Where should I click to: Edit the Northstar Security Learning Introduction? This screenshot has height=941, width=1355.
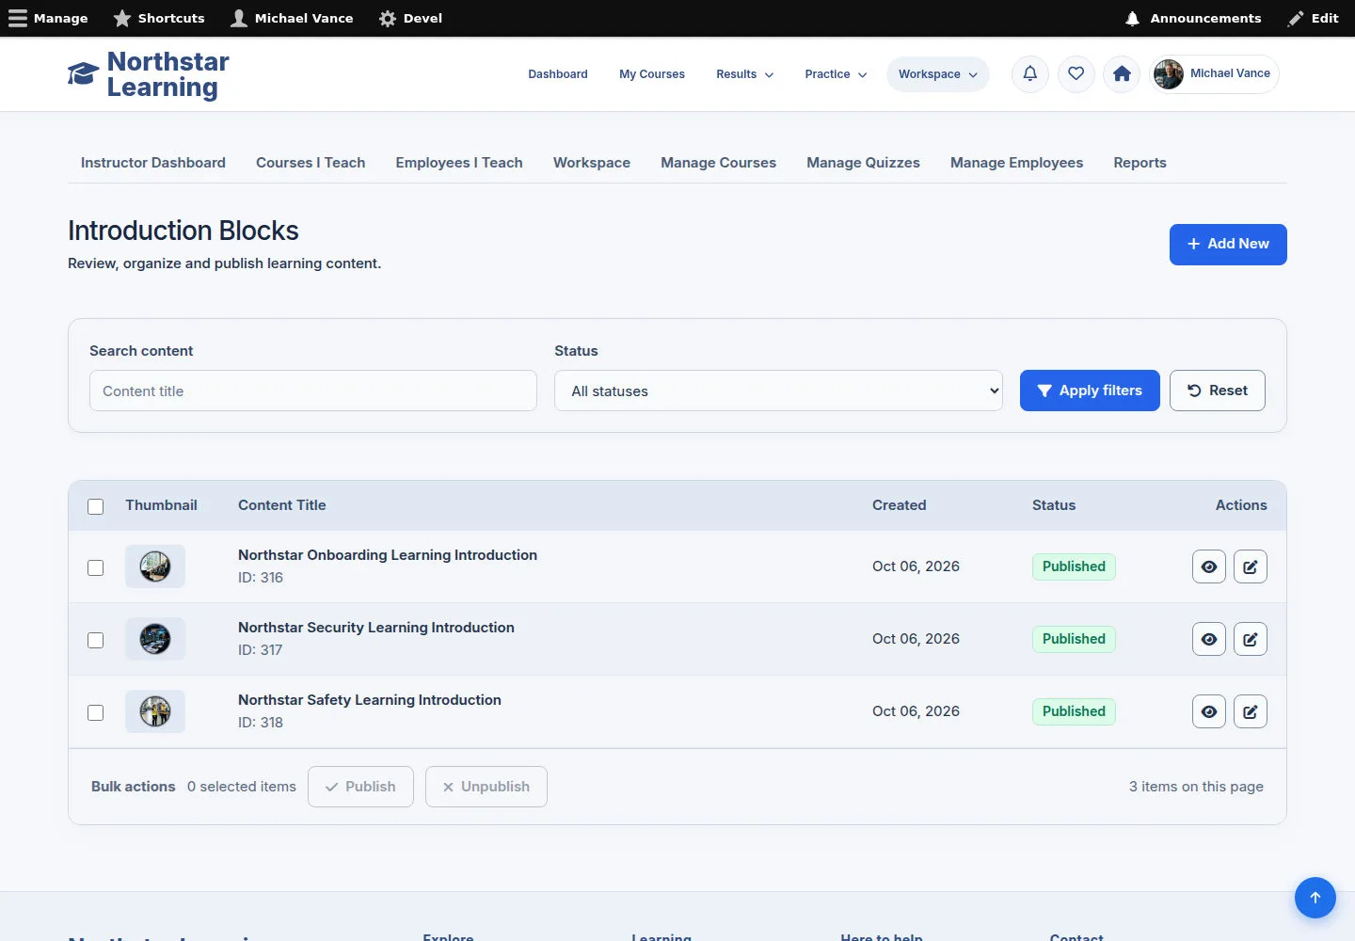click(x=1251, y=639)
